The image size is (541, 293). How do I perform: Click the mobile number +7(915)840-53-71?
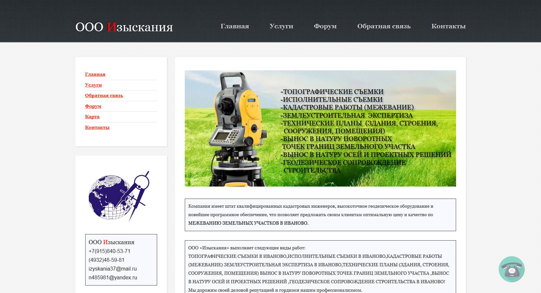(x=109, y=251)
